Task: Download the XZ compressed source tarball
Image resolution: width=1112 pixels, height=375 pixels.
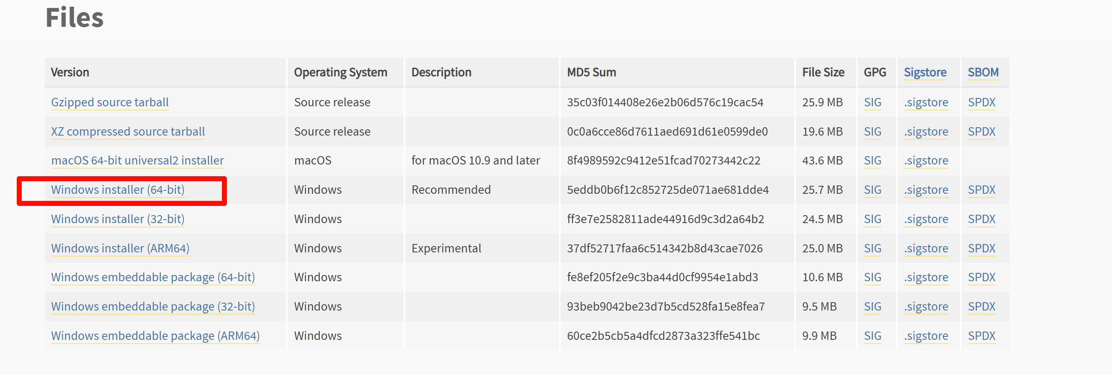Action: point(128,131)
